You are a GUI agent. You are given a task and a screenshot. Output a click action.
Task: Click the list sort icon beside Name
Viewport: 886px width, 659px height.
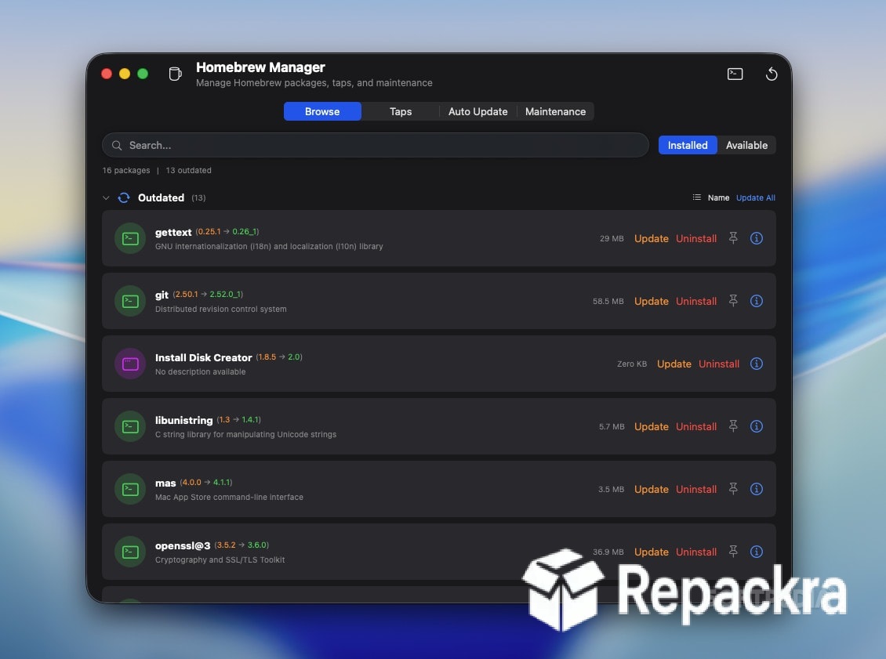click(x=697, y=197)
